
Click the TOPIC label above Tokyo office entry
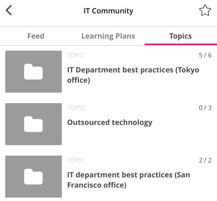[x=76, y=55]
